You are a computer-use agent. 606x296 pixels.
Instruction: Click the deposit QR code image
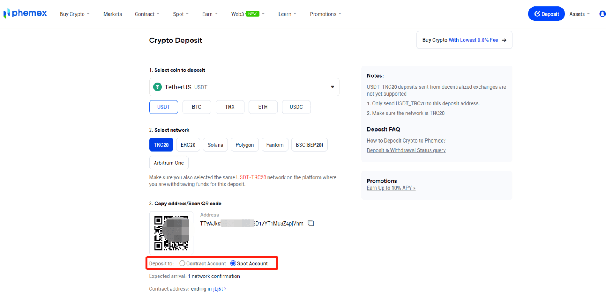pyautogui.click(x=171, y=233)
